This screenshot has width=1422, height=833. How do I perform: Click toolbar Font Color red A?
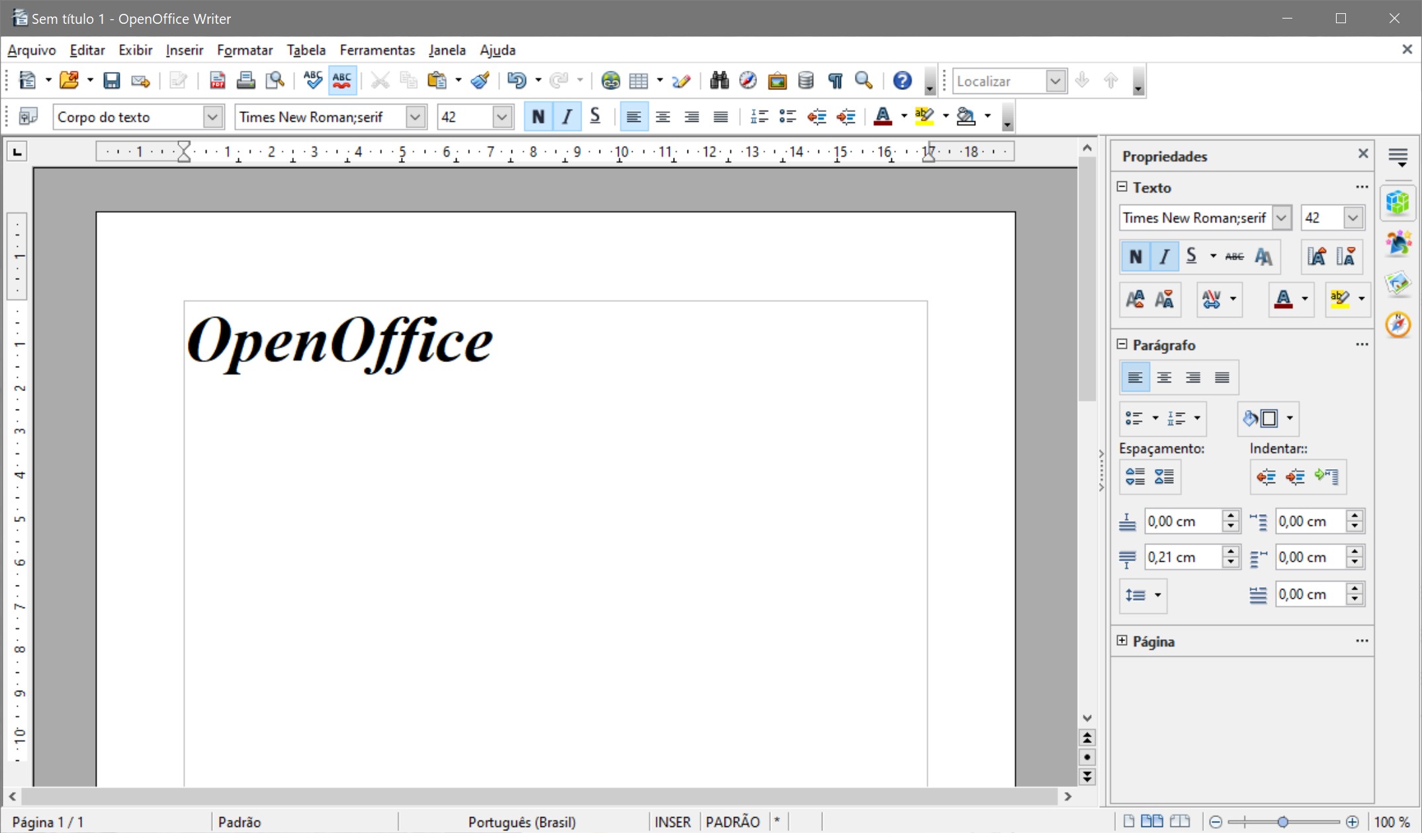click(x=882, y=117)
